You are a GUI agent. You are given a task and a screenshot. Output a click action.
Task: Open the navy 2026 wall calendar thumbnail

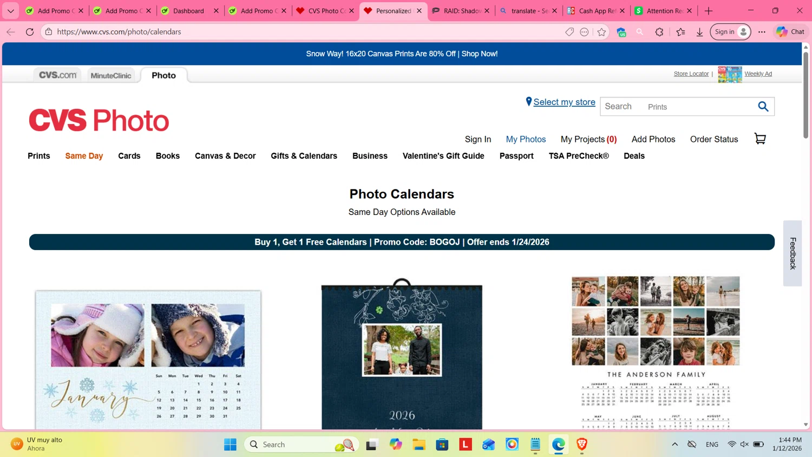tap(402, 354)
